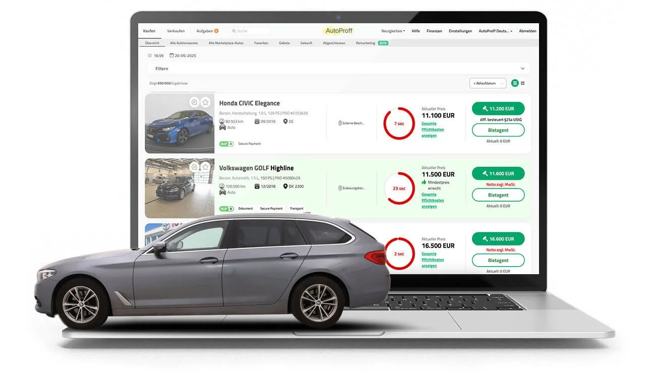
Task: Select the Gekauft sub-tab
Action: click(x=306, y=43)
